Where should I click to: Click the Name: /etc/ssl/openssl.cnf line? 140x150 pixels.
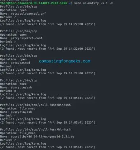tap(23, 14)
